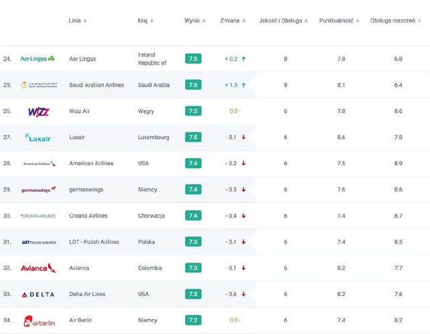The height and width of the screenshot is (334, 430).
Task: Click the LOT Polish Airlines logo
Action: (x=39, y=242)
